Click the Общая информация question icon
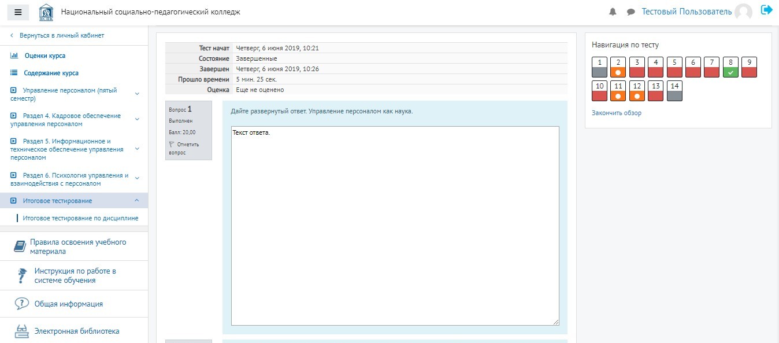 22,304
